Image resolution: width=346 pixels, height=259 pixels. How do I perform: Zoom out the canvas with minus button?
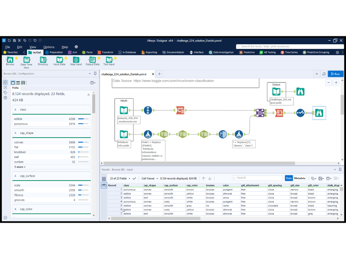(329, 83)
